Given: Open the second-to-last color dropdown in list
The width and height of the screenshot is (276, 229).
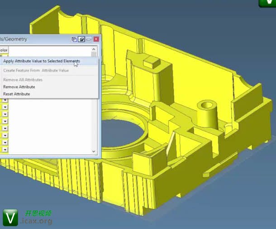Looking at the screenshot, I should [x=5, y=142].
